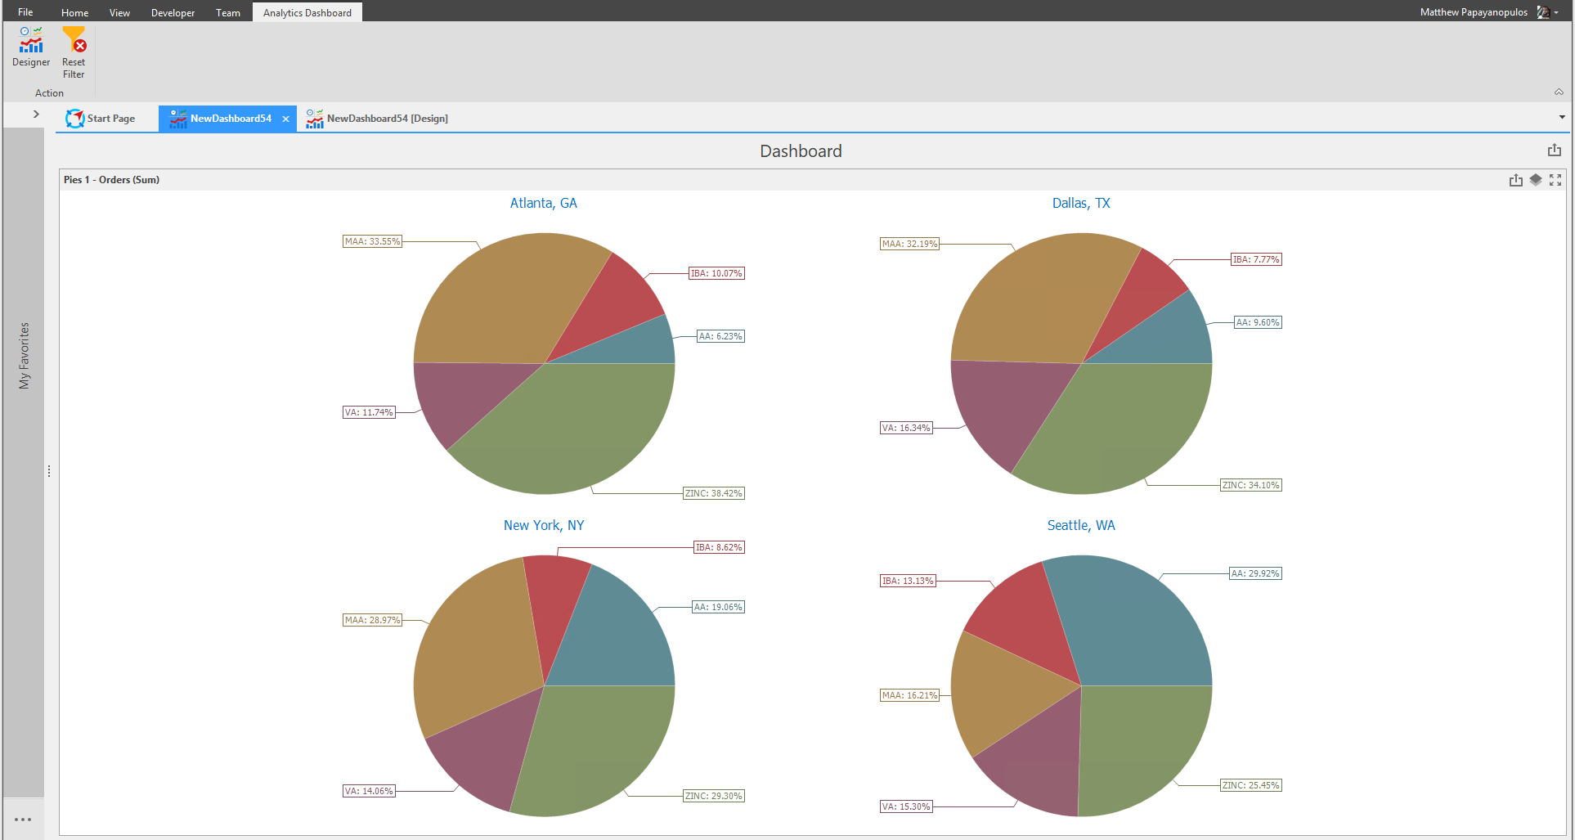Select the Seattle, WA pie title
The image size is (1575, 840).
[x=1081, y=525]
